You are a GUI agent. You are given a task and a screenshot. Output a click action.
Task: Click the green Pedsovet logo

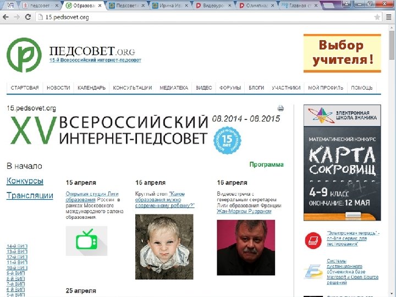pos(24,55)
